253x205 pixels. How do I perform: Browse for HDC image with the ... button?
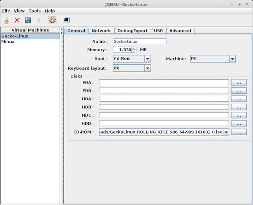pyautogui.click(x=239, y=115)
